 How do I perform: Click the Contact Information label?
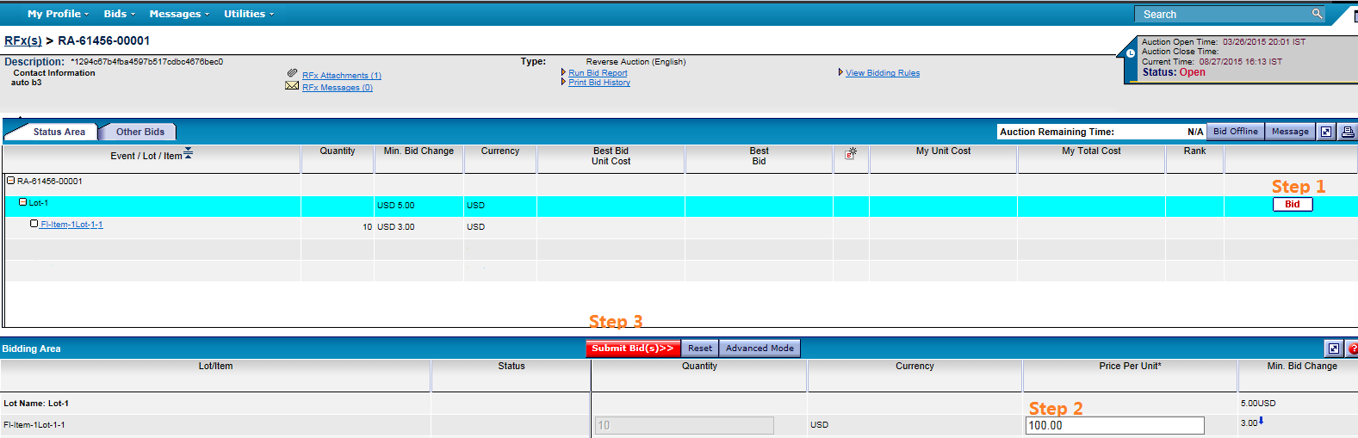(x=54, y=73)
